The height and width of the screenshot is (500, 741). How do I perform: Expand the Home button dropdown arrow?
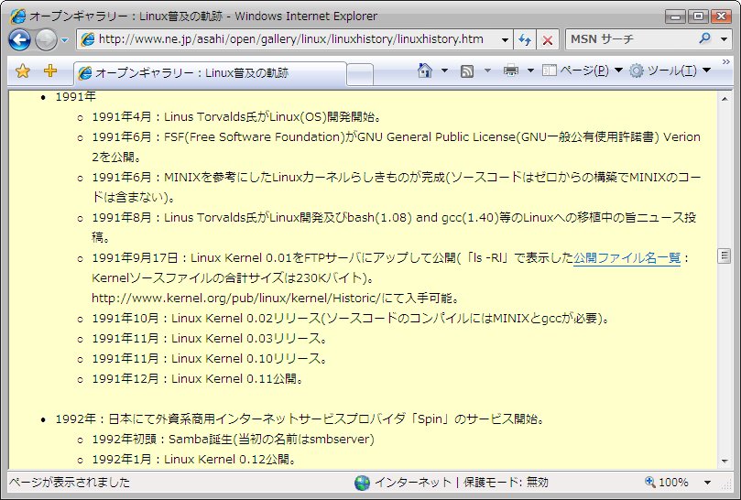[x=444, y=71]
